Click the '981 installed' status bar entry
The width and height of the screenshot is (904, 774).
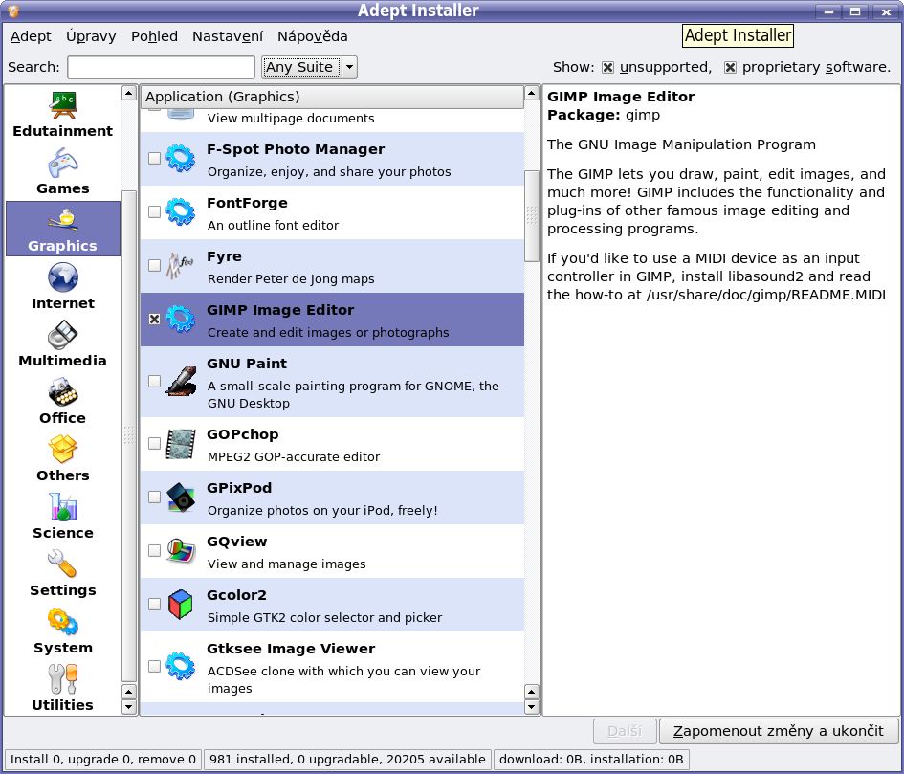[x=347, y=759]
